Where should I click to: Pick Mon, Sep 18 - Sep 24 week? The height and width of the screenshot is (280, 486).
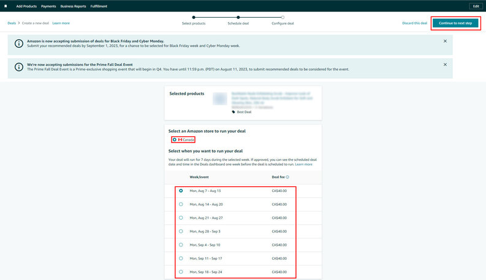pos(181,272)
